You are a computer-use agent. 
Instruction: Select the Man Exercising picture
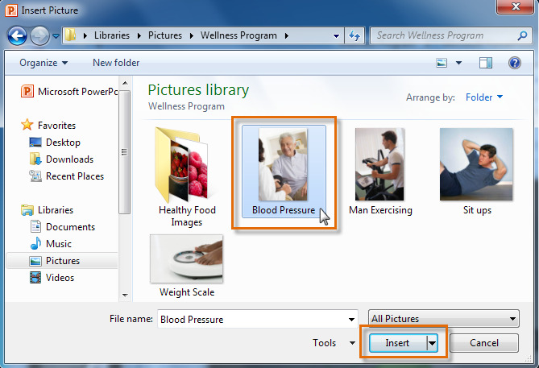point(380,172)
